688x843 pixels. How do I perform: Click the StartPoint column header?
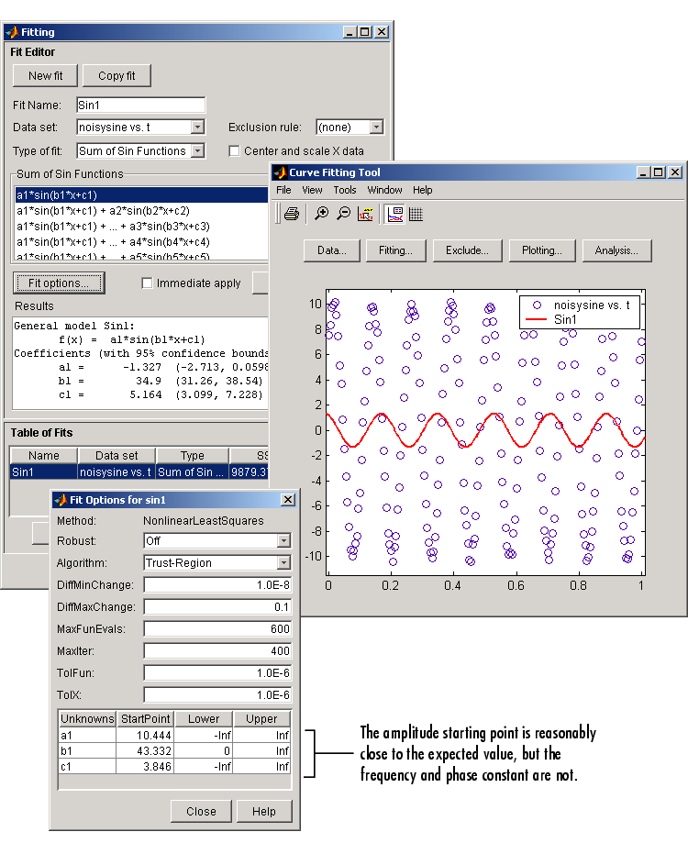145,719
